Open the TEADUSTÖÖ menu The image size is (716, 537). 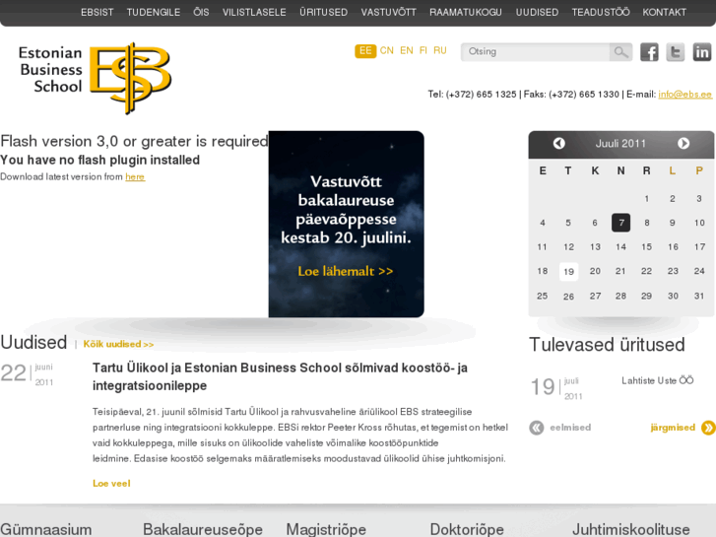pyautogui.click(x=601, y=13)
